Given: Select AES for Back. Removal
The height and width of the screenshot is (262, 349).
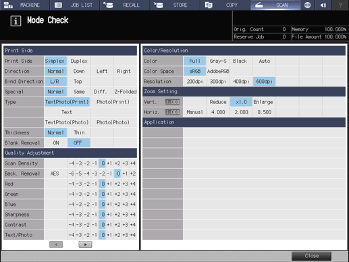Looking at the screenshot, I should (x=55, y=174).
